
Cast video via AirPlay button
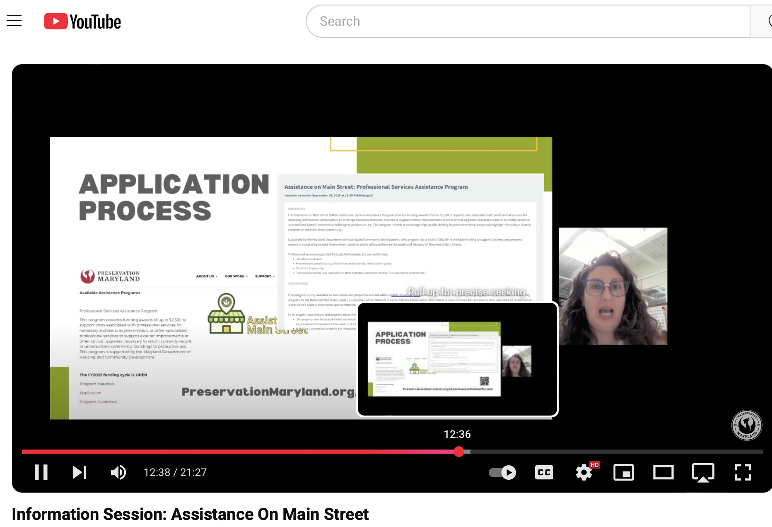click(x=703, y=472)
